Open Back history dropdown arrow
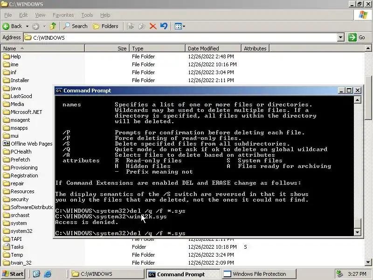The image size is (373, 280). (x=27, y=26)
